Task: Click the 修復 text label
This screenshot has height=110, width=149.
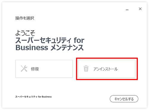Action: pos(35,69)
